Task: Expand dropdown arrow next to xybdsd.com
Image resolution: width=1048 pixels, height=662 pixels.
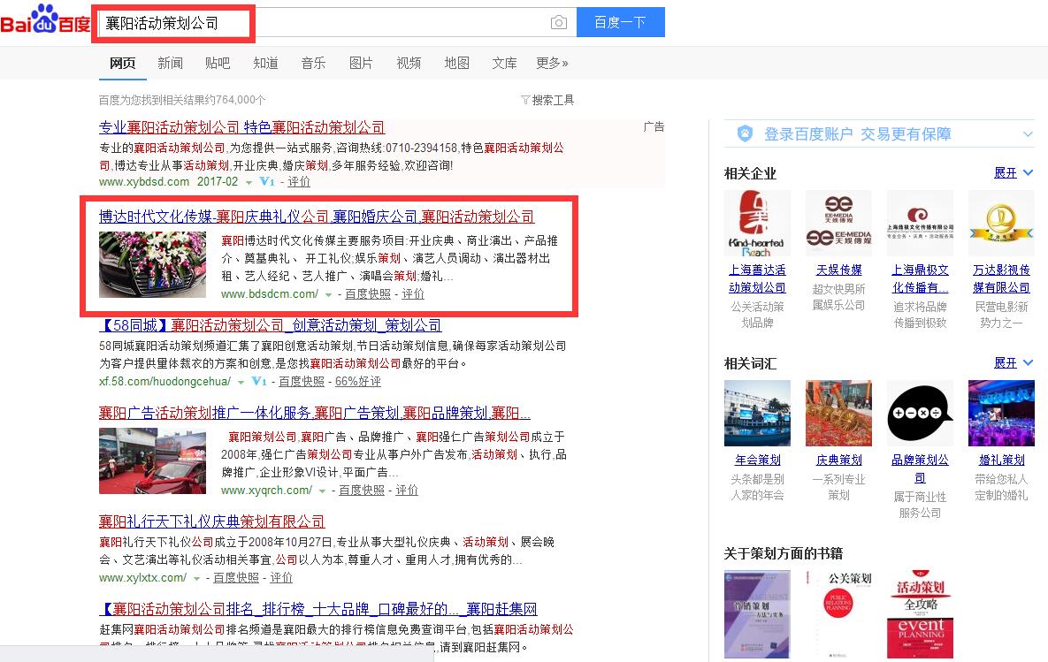Action: click(x=249, y=182)
